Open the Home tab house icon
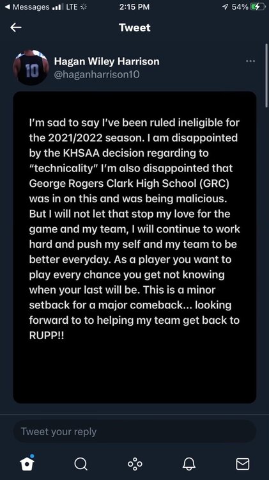The image size is (269, 480). (27, 463)
